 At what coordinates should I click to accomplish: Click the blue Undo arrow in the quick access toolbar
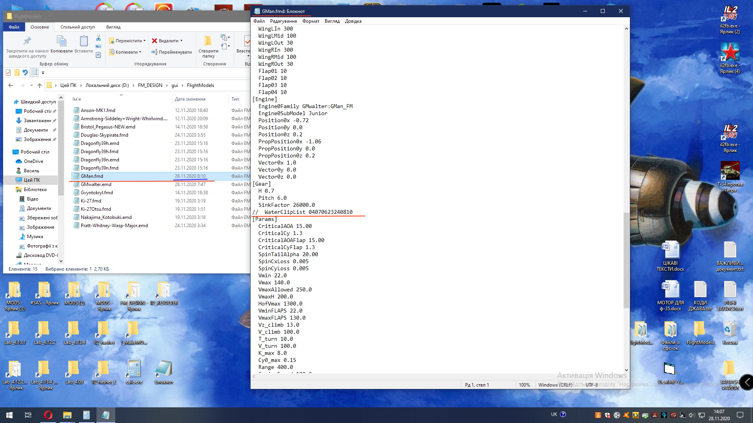[x=25, y=72]
